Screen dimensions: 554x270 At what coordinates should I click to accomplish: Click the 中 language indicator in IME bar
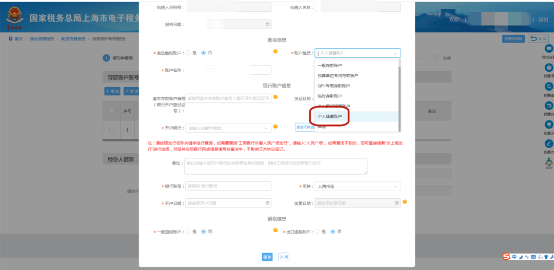click(x=514, y=257)
